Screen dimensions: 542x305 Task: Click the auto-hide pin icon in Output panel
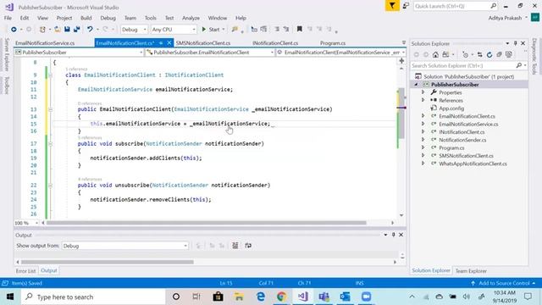393,235
